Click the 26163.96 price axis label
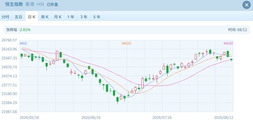Image resolution: width=253 pixels, height=120 pixels. 9,49
